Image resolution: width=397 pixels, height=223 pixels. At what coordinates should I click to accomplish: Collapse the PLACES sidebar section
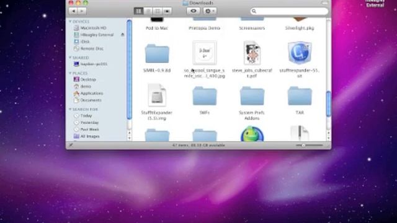tap(70, 73)
